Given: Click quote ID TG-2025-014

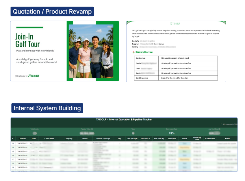Looking at the screenshot, I should click(x=22, y=147).
